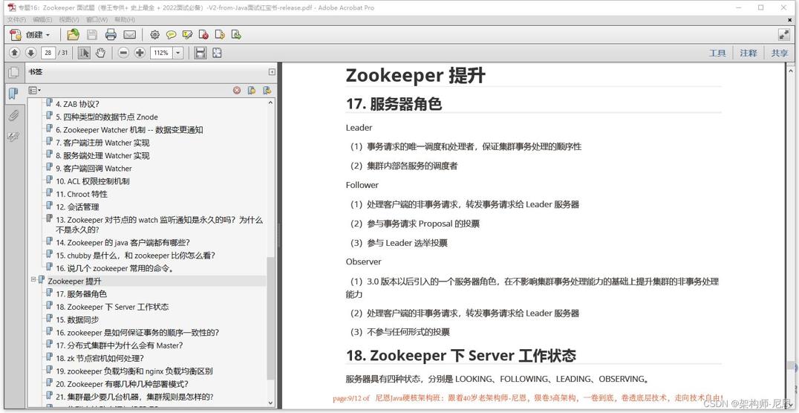Click the find current bookmark icon
The height and width of the screenshot is (413, 799).
267,90
